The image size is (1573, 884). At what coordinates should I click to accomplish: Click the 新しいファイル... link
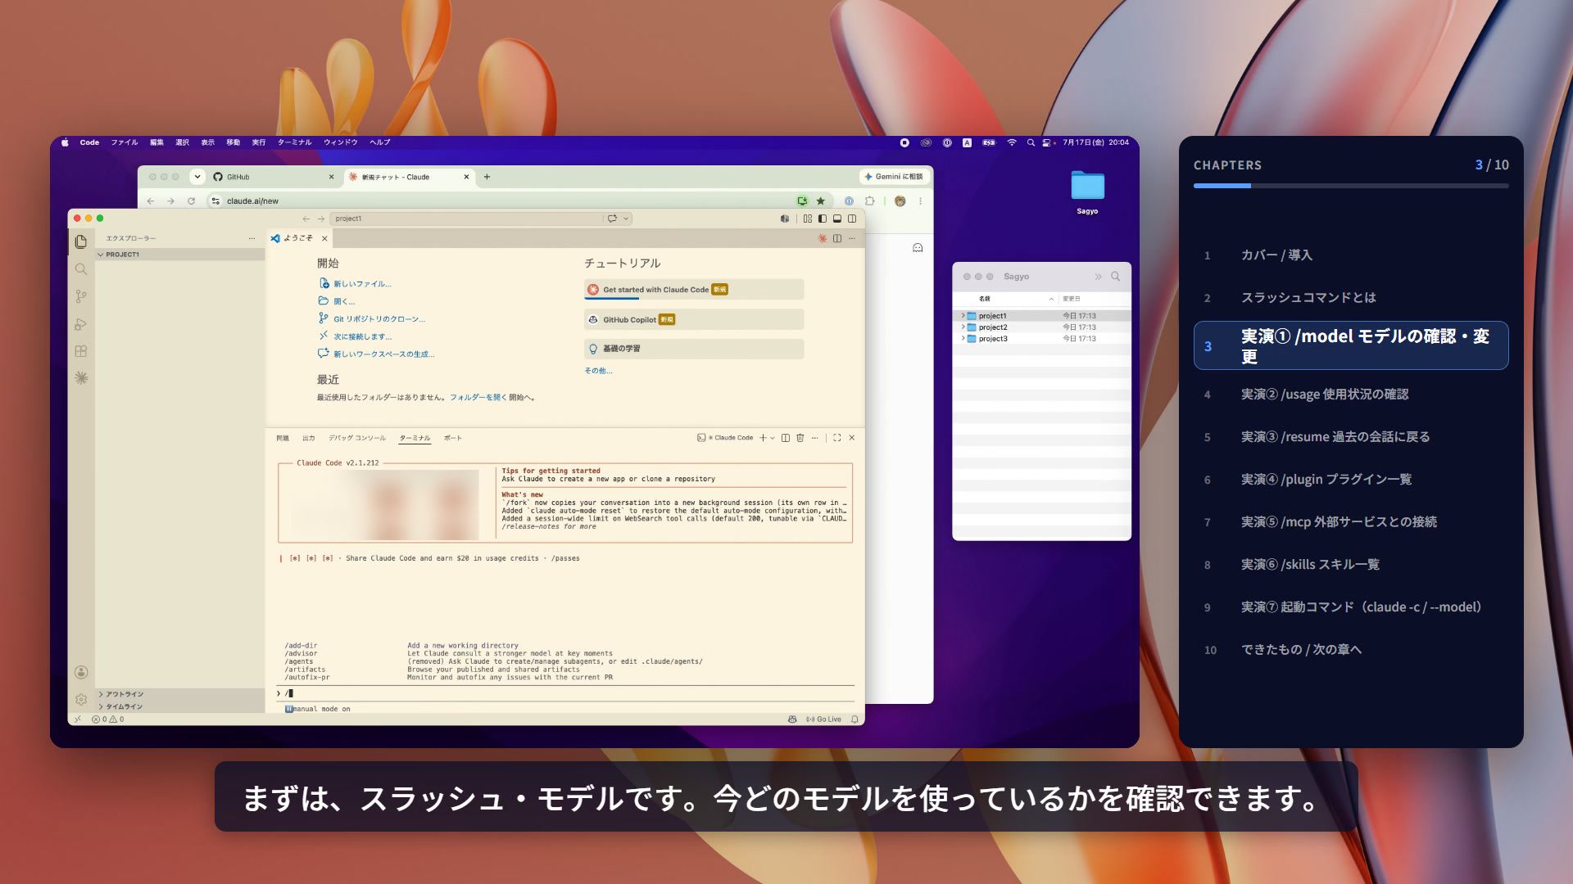(362, 284)
